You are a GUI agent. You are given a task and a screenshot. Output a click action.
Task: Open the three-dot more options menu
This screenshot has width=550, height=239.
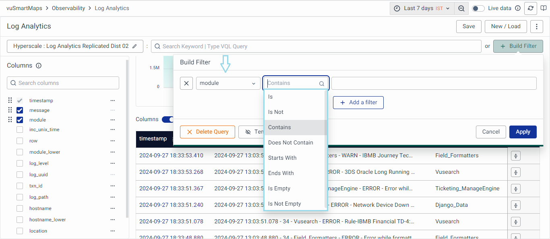(x=536, y=27)
